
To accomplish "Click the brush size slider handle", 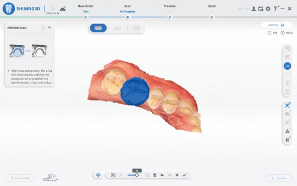I will pos(137,175).
